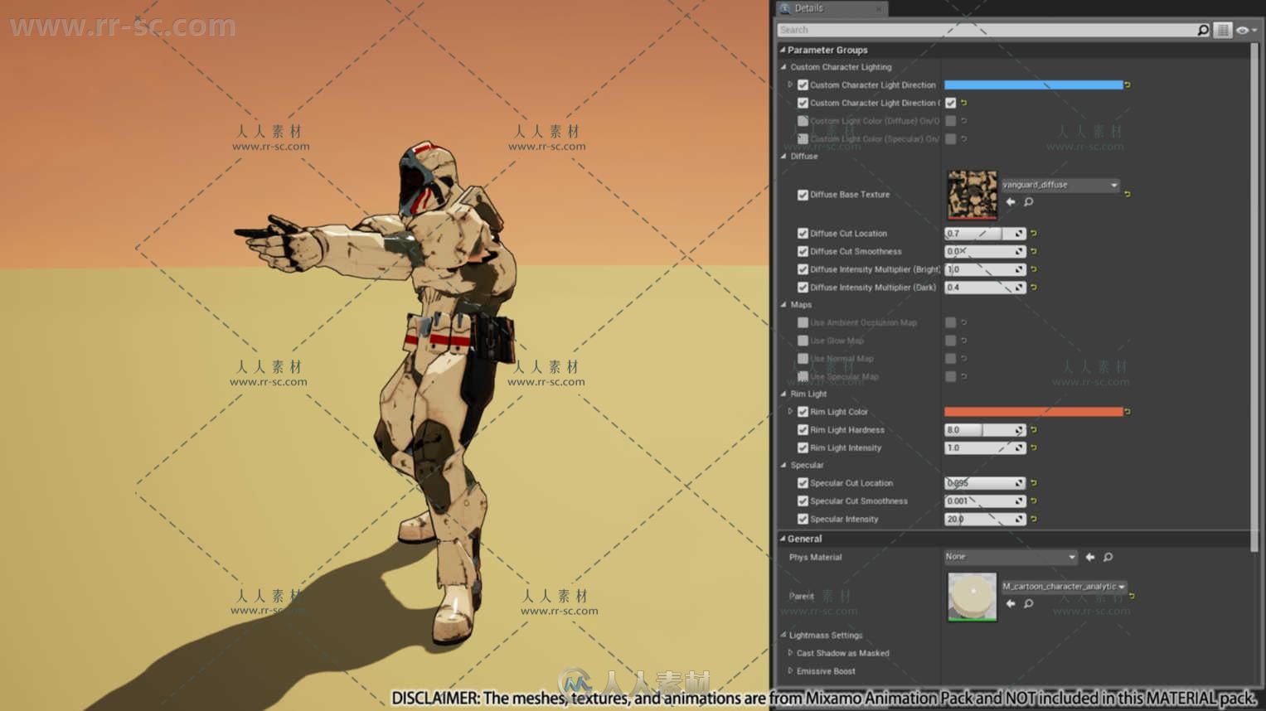This screenshot has height=711, width=1266.
Task: Reset Parent material to default
Action: click(1132, 596)
